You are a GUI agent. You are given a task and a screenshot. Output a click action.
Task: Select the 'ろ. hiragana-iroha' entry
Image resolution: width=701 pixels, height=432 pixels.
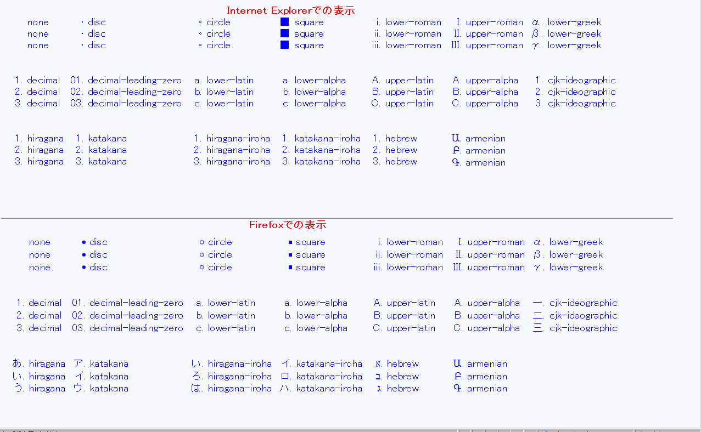[232, 377]
